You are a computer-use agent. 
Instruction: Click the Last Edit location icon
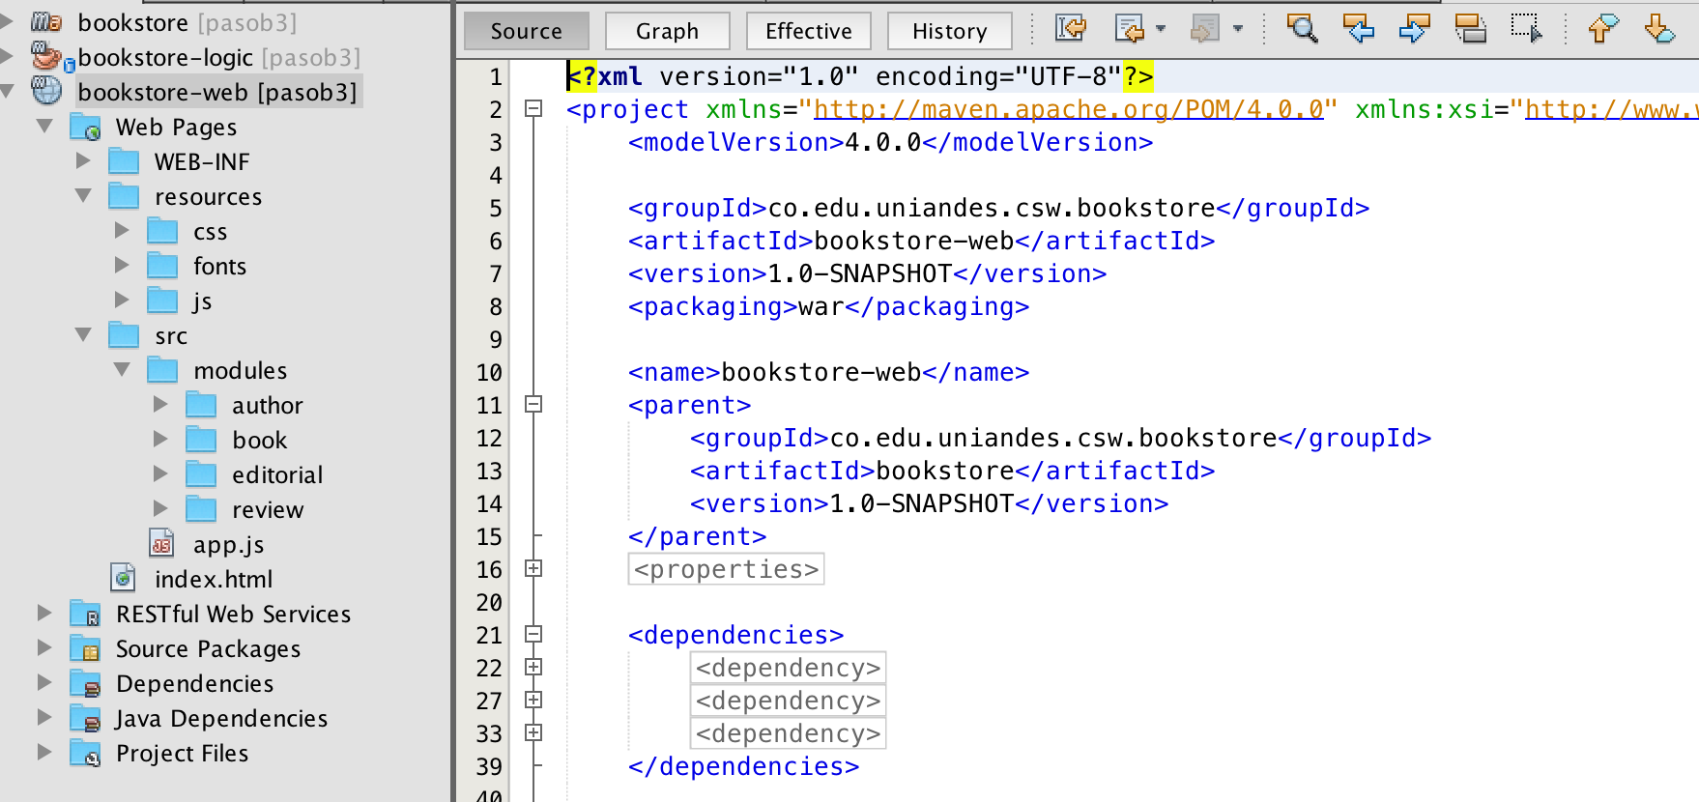tap(1070, 29)
